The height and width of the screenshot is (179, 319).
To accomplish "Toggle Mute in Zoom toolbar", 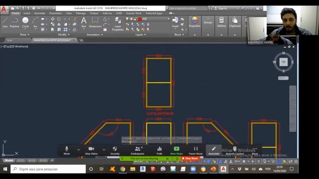I will coord(66,150).
